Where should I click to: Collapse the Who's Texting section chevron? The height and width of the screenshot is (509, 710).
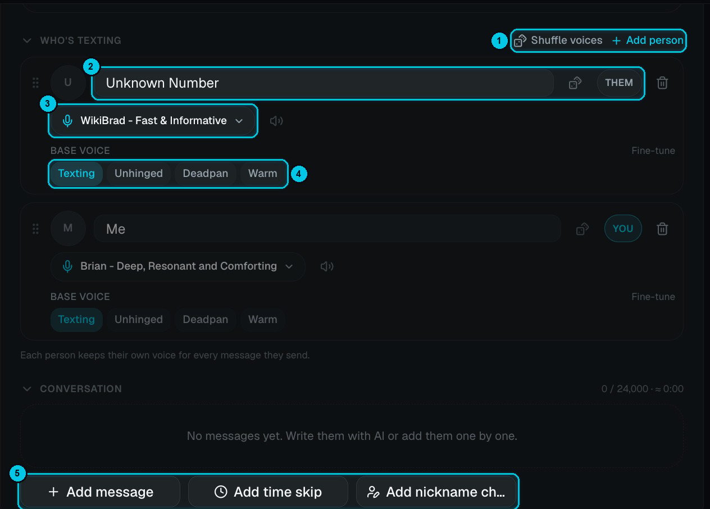pos(26,40)
